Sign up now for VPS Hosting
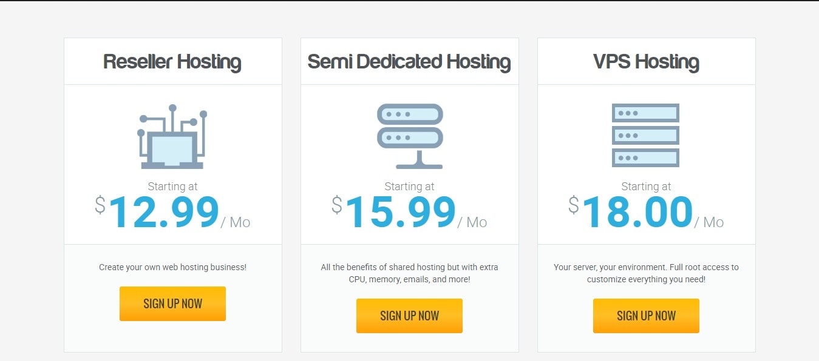The width and height of the screenshot is (819, 361). pos(646,316)
